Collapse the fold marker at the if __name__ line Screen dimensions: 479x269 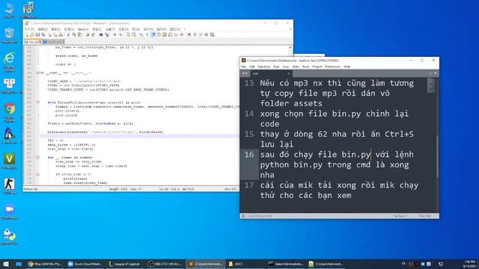(38, 73)
